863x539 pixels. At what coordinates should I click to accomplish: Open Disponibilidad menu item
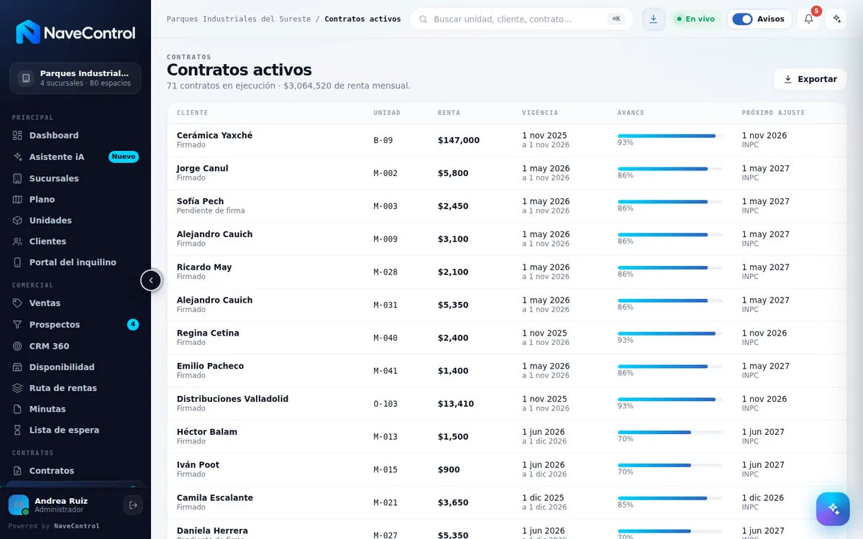pos(76,367)
